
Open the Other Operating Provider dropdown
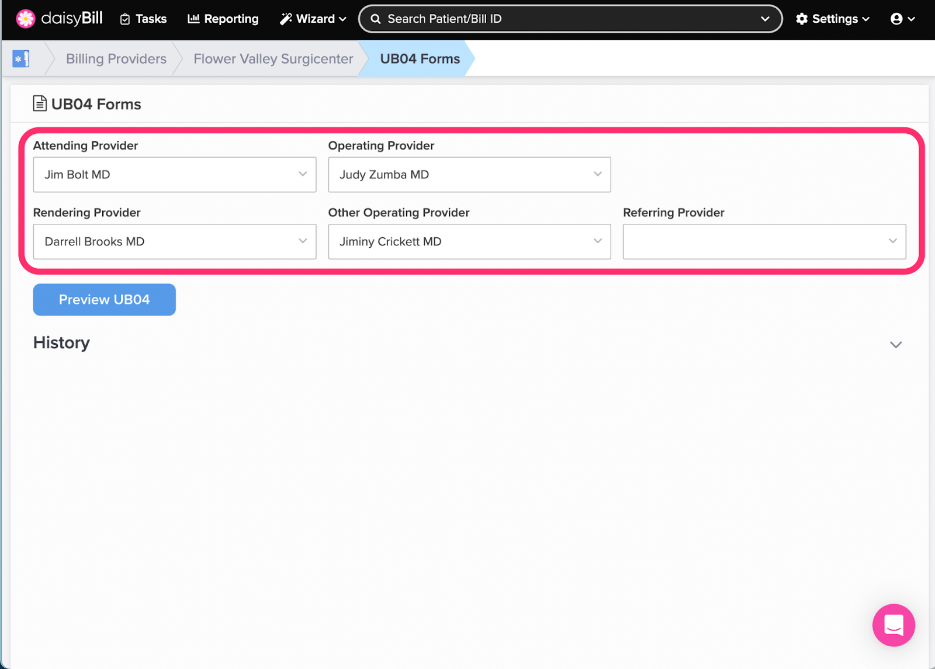(x=469, y=242)
